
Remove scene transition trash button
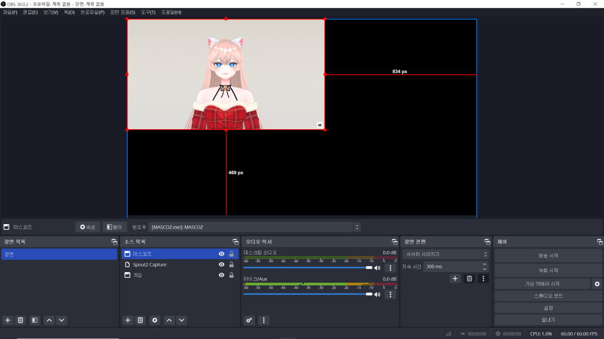pyautogui.click(x=469, y=278)
